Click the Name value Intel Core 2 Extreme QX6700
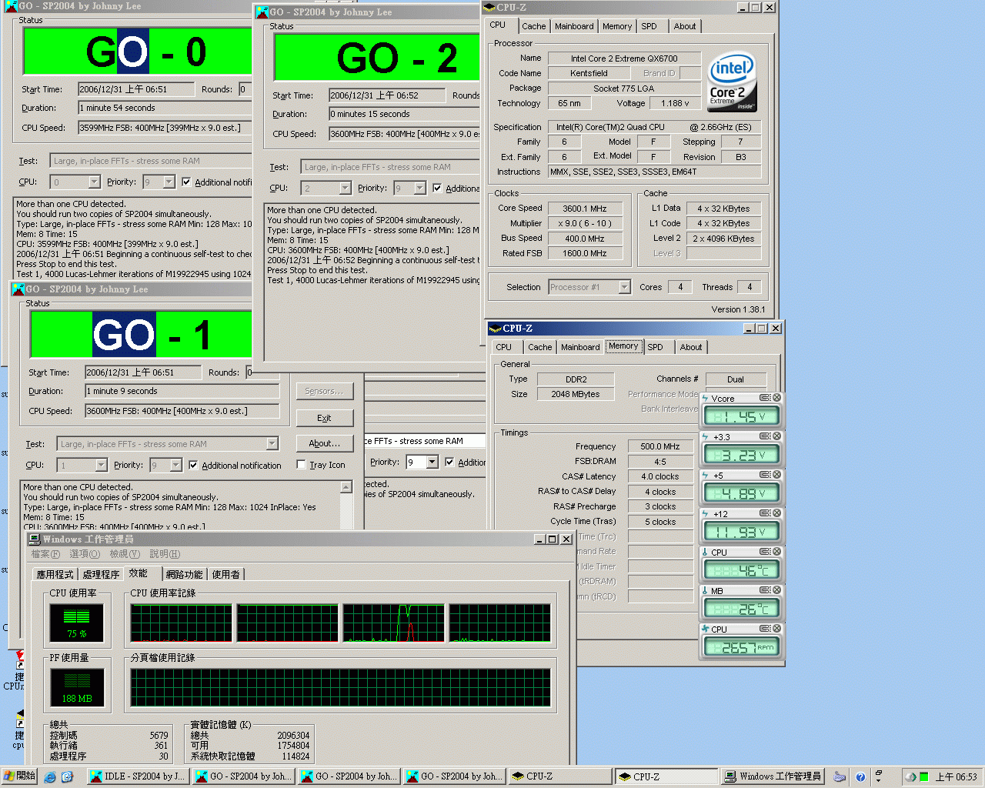The image size is (985, 788). [624, 58]
